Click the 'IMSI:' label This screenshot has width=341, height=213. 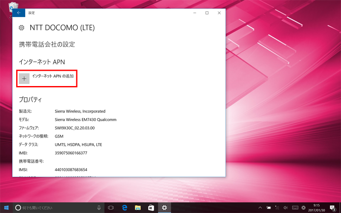[x=23, y=170]
